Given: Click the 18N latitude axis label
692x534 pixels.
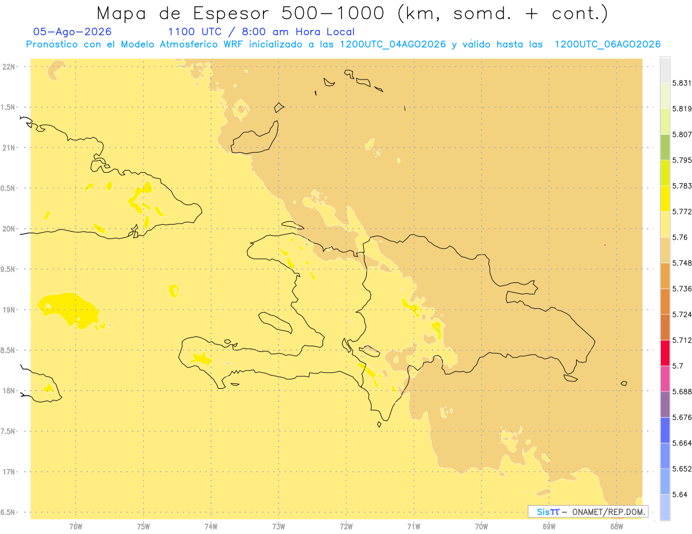Looking at the screenshot, I should 9,391.
